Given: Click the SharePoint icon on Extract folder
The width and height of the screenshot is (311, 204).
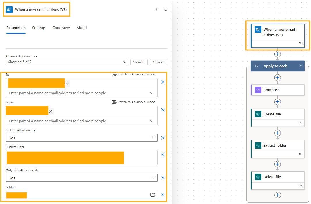Looking at the screenshot, I should [x=258, y=146].
